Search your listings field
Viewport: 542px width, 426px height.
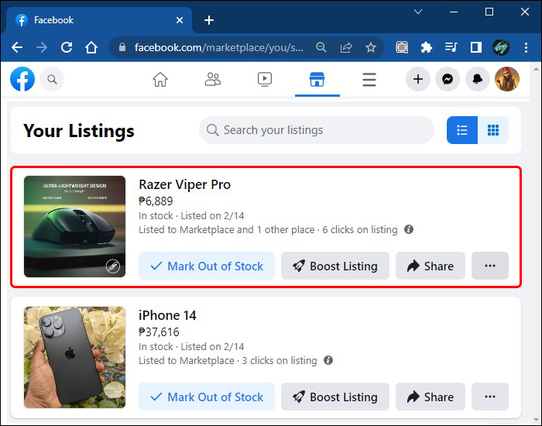[x=316, y=130]
